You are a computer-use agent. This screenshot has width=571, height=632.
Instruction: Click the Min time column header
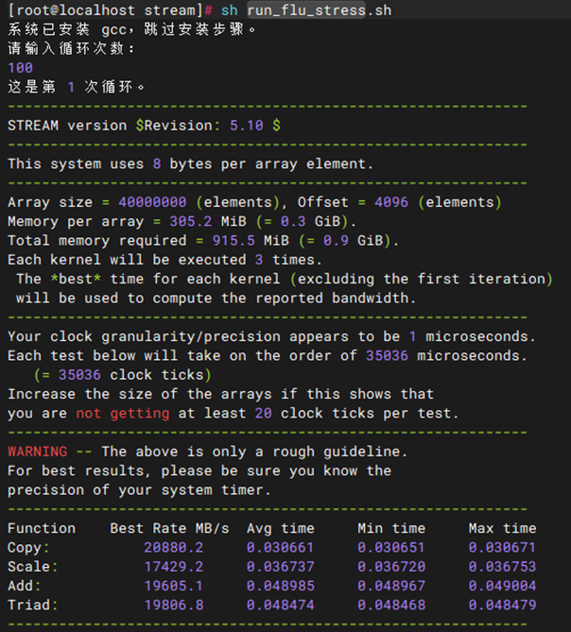click(x=391, y=528)
